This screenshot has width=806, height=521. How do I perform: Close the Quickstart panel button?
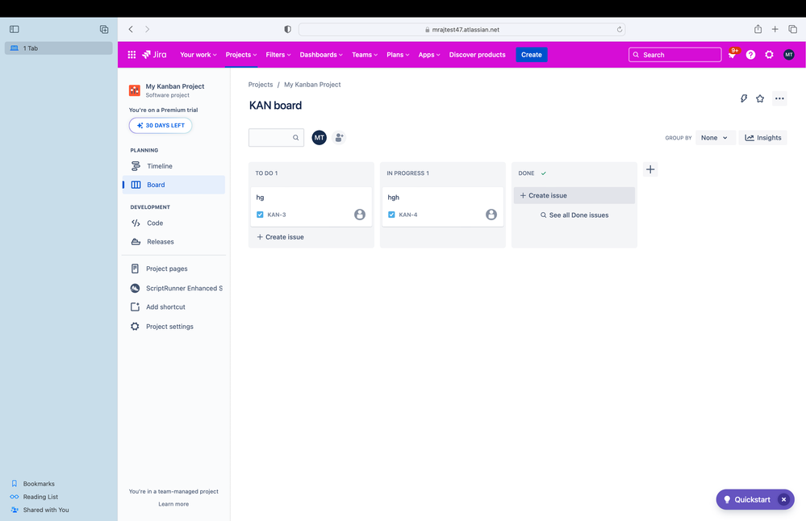click(x=783, y=499)
